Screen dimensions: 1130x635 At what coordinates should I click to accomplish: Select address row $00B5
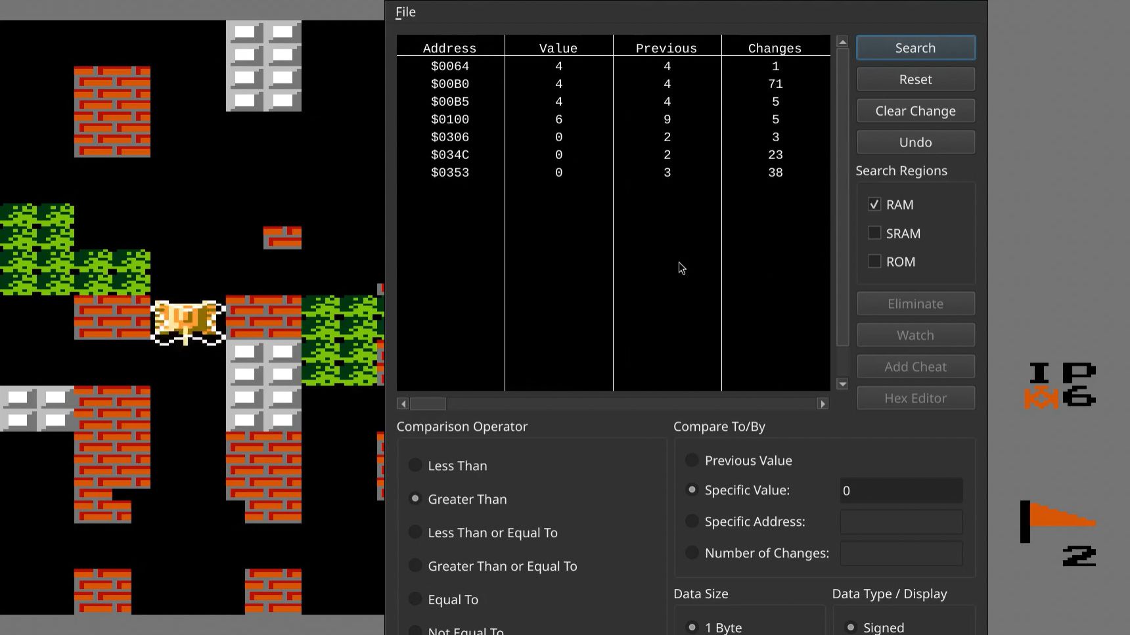pos(614,102)
